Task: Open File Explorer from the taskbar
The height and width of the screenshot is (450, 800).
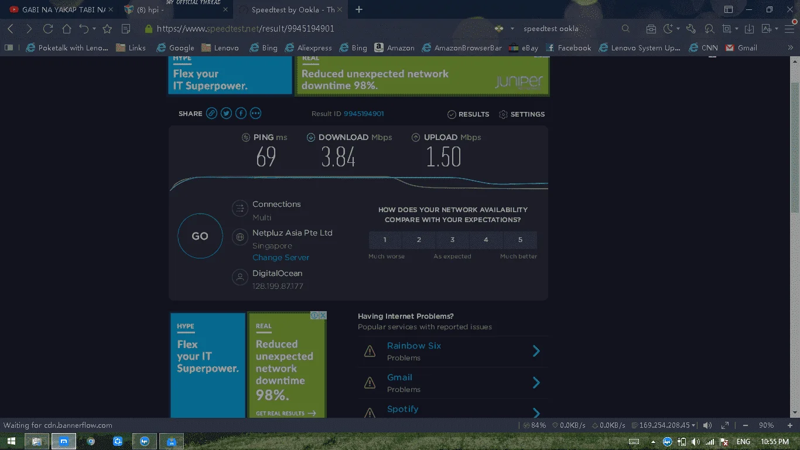Action: click(36, 441)
